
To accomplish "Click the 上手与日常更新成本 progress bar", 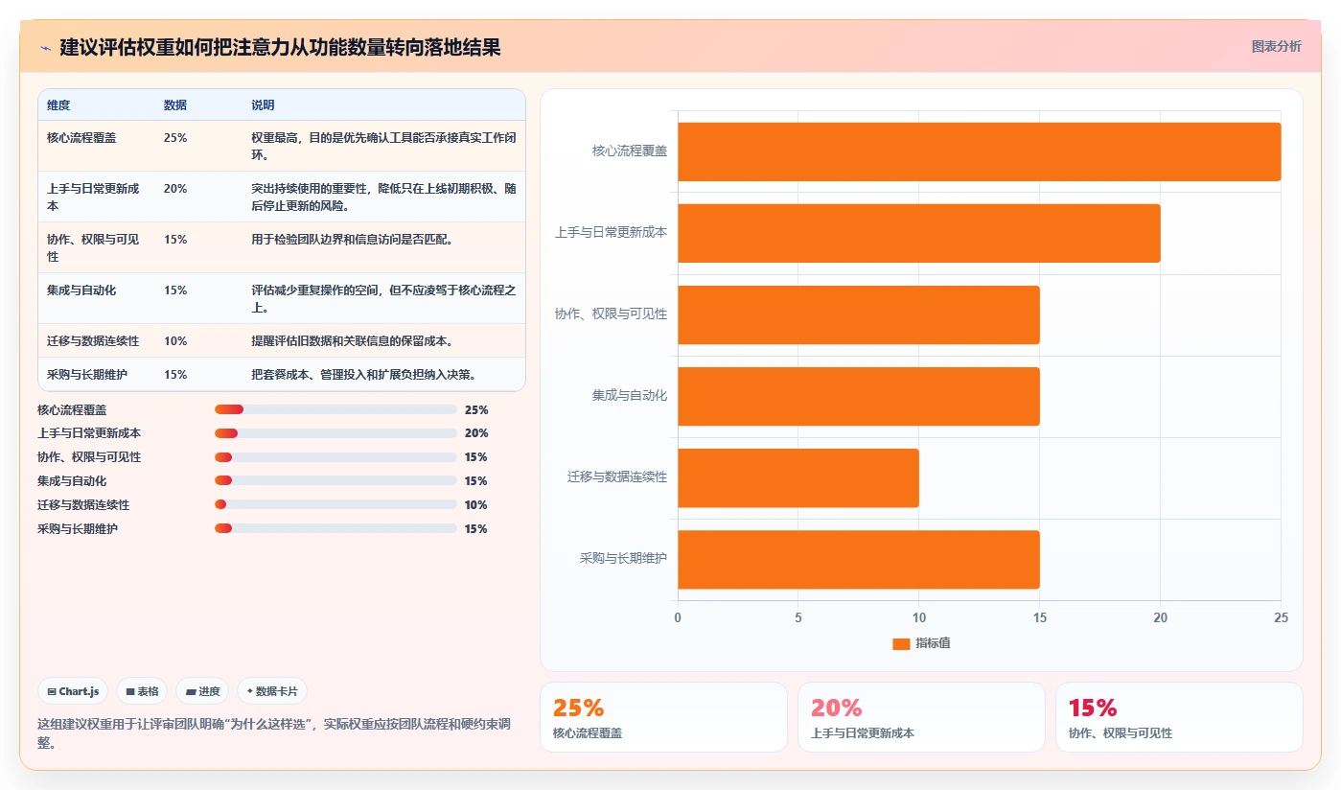I will (335, 433).
